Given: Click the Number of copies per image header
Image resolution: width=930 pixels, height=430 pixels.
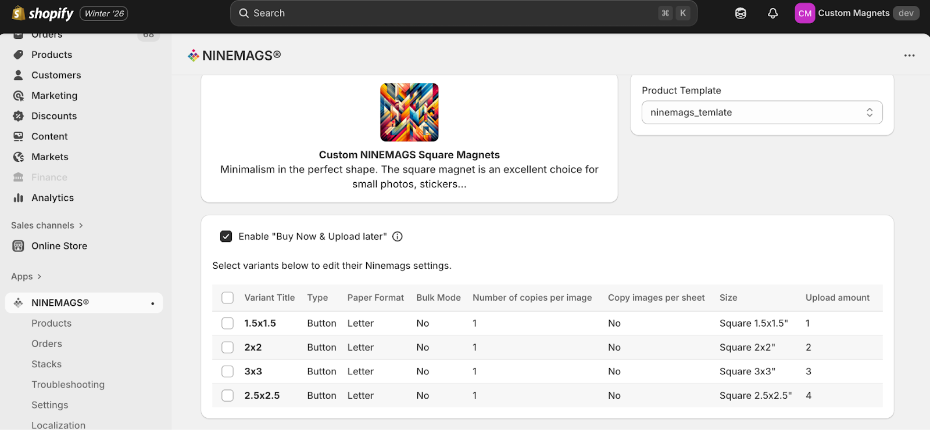Looking at the screenshot, I should tap(532, 298).
